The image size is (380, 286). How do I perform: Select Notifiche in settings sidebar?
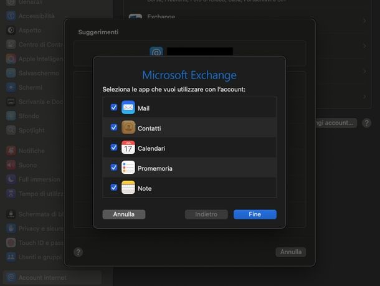coord(31,151)
